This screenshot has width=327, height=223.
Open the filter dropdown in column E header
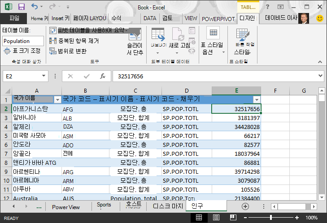click(x=257, y=100)
